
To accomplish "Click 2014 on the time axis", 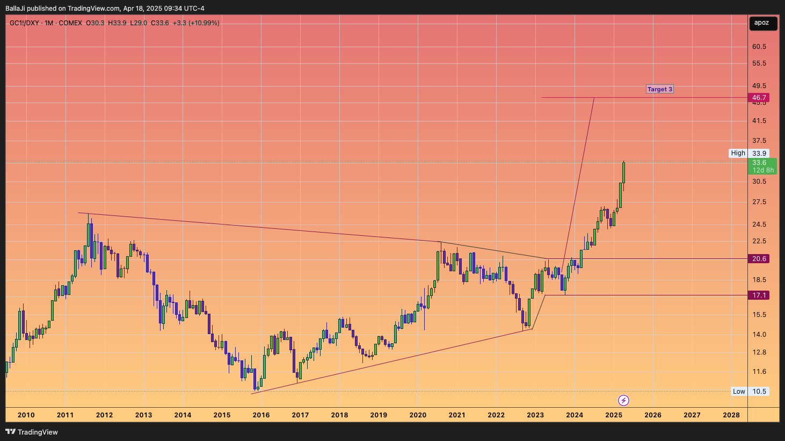I will 183,415.
